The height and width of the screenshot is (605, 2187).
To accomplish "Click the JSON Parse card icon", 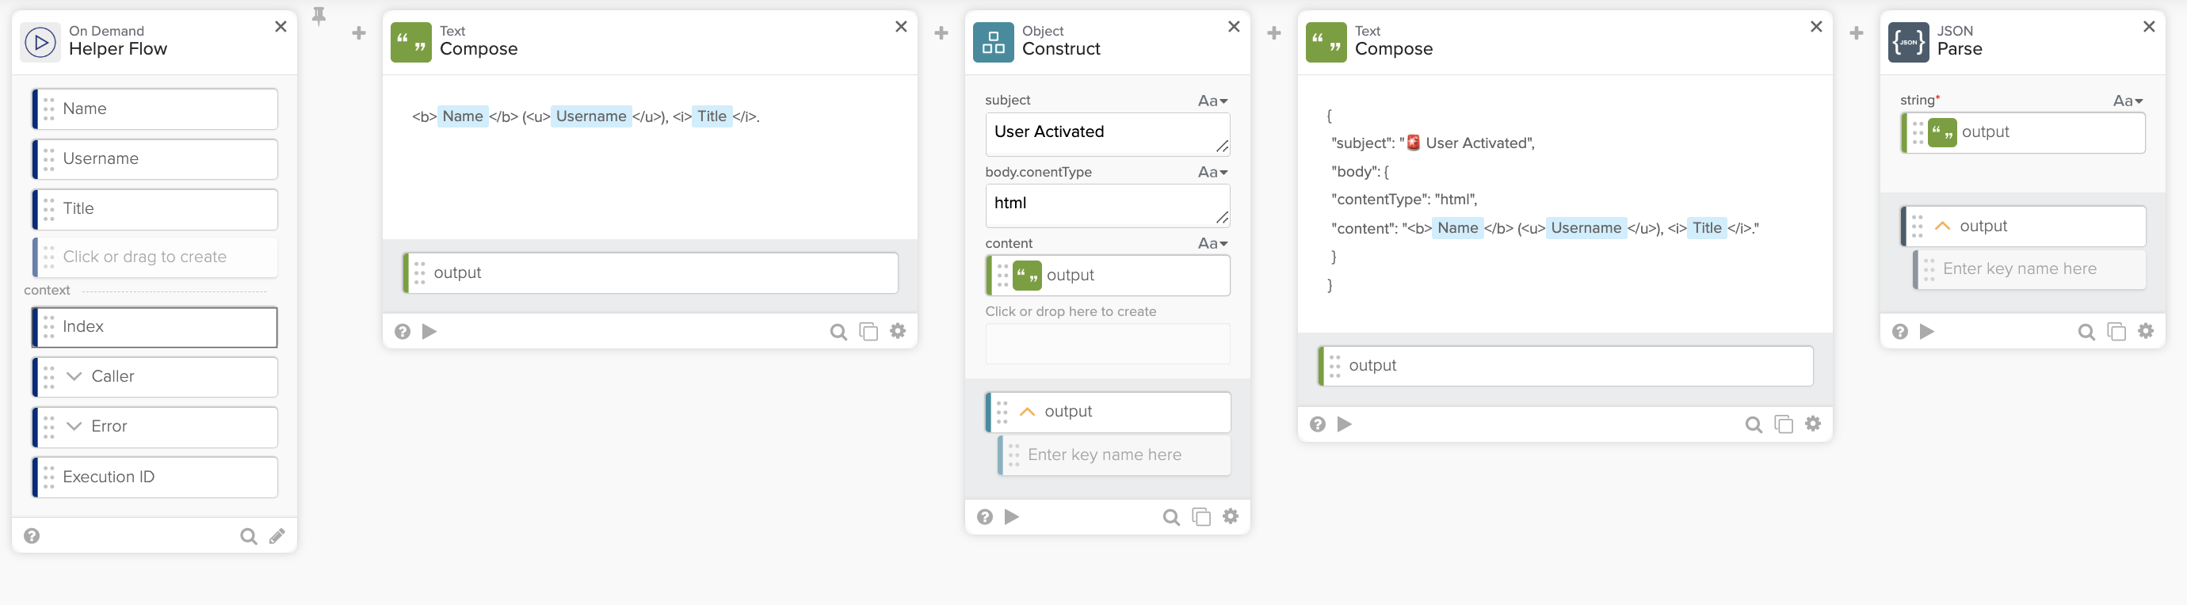I will click(x=1908, y=42).
